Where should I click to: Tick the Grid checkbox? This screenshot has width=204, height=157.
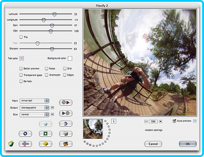tap(65, 68)
